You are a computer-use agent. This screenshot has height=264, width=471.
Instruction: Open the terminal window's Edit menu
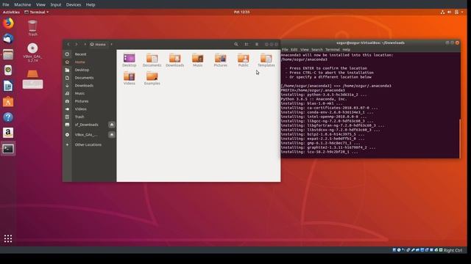click(294, 50)
